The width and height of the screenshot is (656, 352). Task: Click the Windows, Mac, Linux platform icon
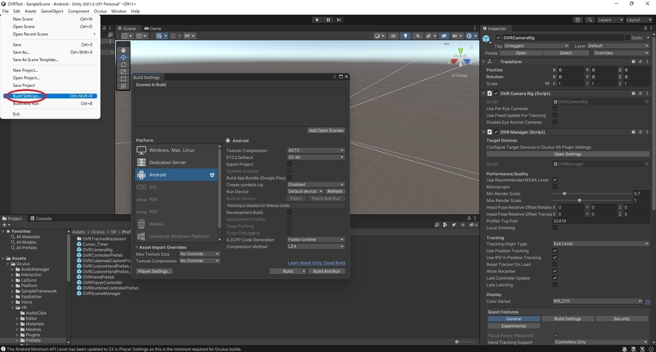point(141,150)
